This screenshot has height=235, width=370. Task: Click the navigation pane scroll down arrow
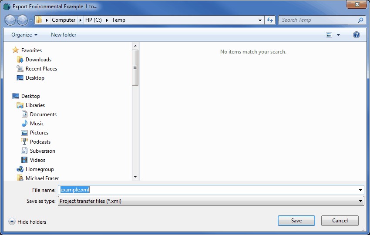pyautogui.click(x=135, y=177)
